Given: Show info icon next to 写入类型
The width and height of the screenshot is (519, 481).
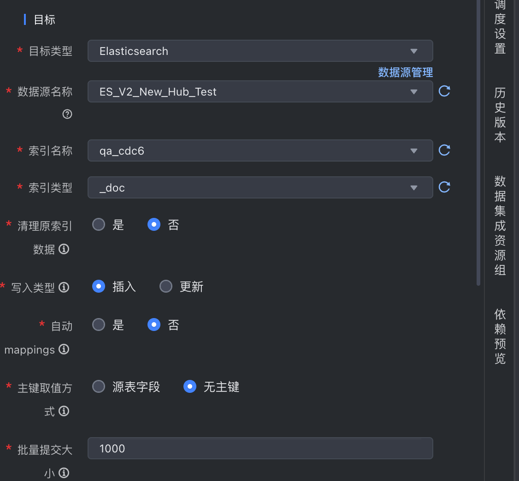Looking at the screenshot, I should 64,287.
